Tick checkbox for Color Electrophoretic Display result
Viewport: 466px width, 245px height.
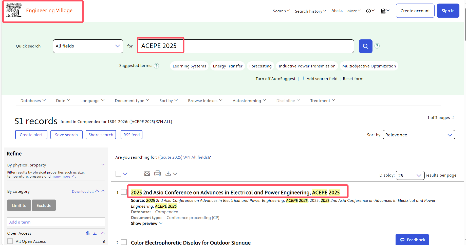(124, 242)
